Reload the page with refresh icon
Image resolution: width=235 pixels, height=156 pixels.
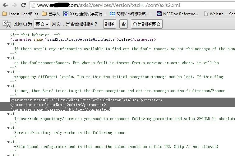tap(23, 5)
